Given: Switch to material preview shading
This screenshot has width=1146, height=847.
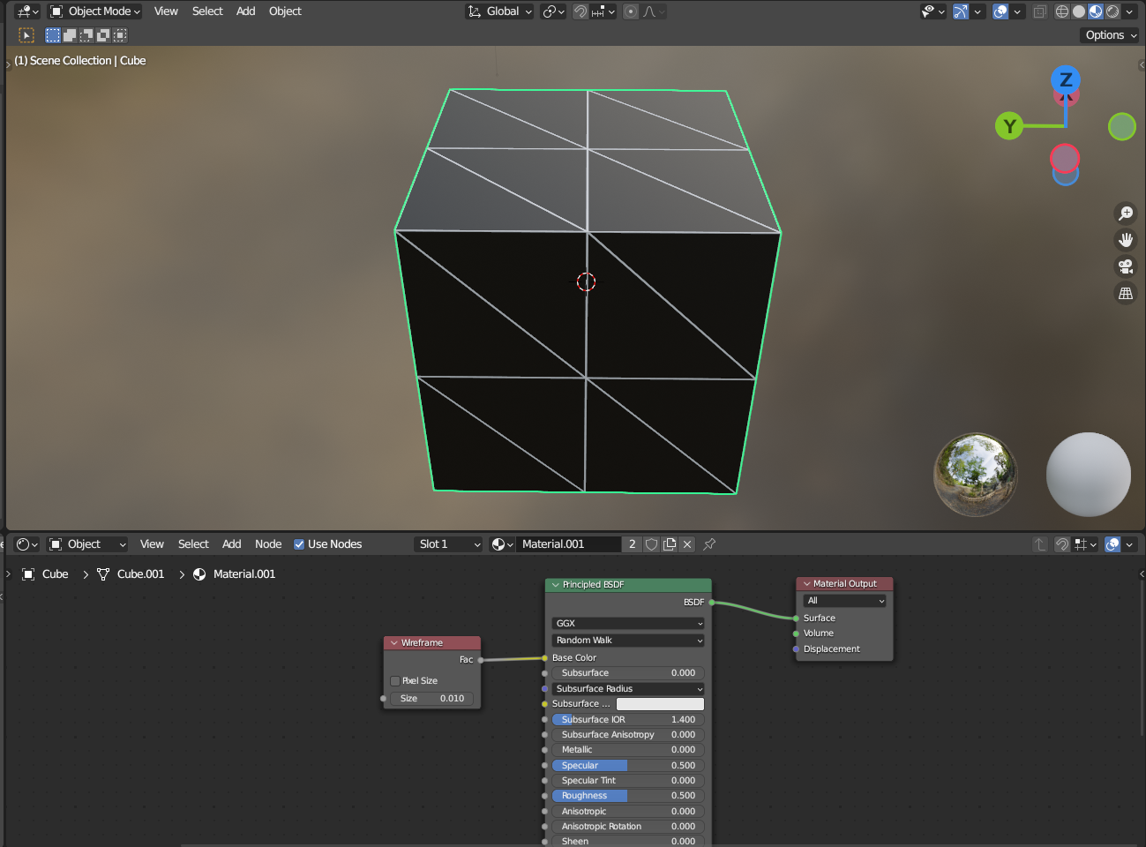Looking at the screenshot, I should click(x=1096, y=11).
